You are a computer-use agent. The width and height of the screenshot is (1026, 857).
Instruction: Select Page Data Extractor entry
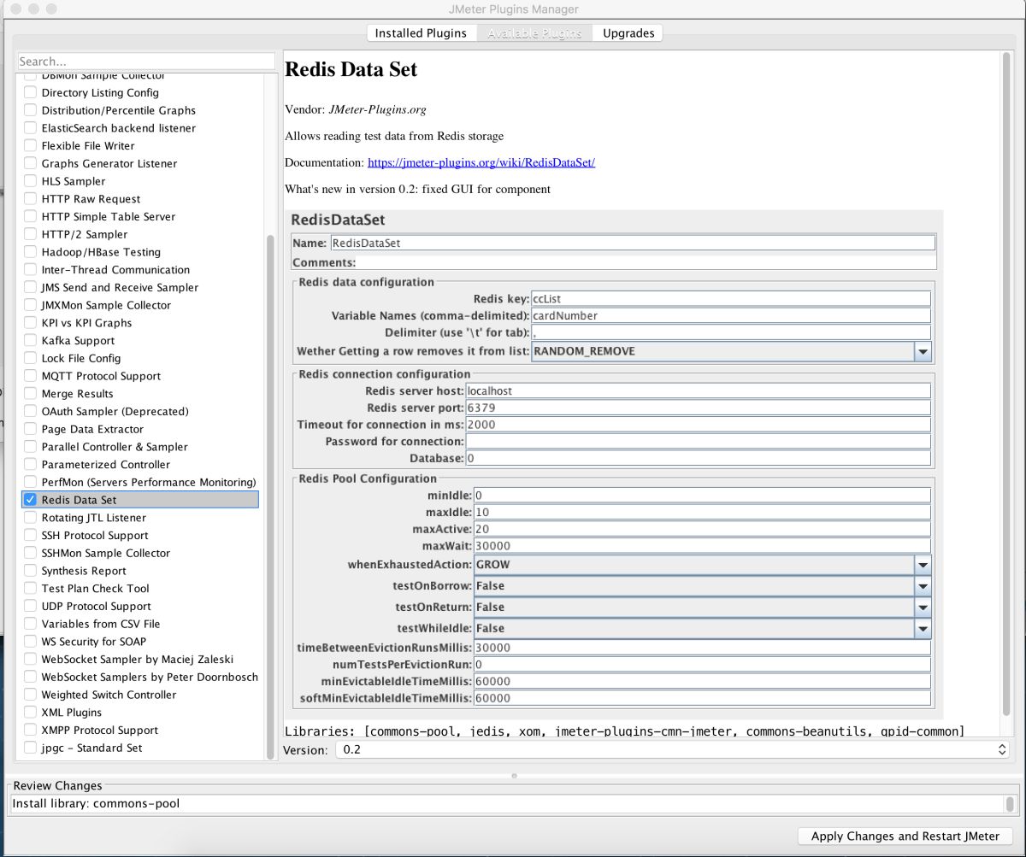click(x=92, y=429)
